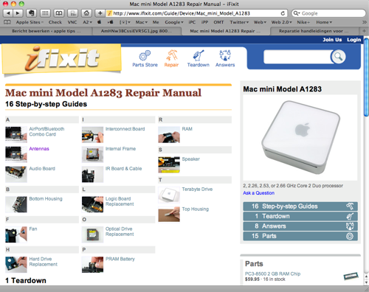Go back with the Safari back arrow

(8, 13)
